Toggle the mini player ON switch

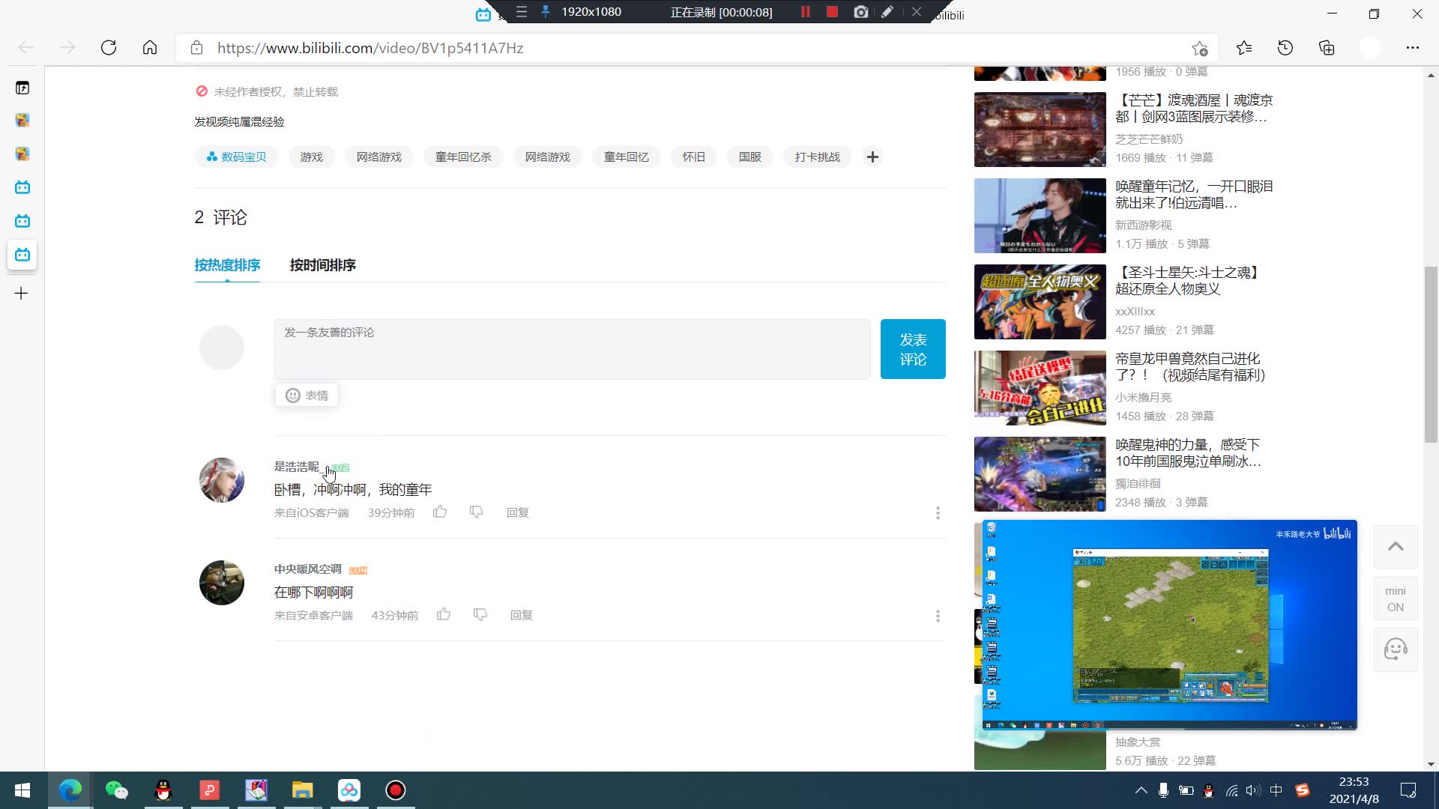coord(1396,599)
